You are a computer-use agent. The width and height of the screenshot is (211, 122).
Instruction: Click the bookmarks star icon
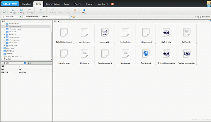pos(74,17)
